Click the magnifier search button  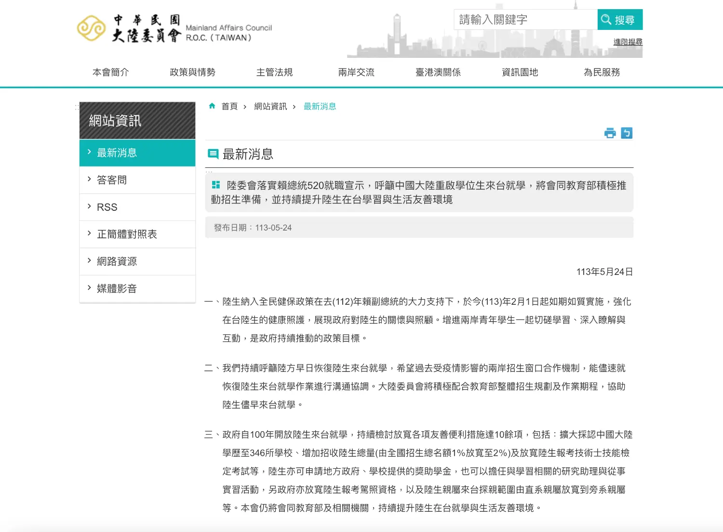coord(619,20)
